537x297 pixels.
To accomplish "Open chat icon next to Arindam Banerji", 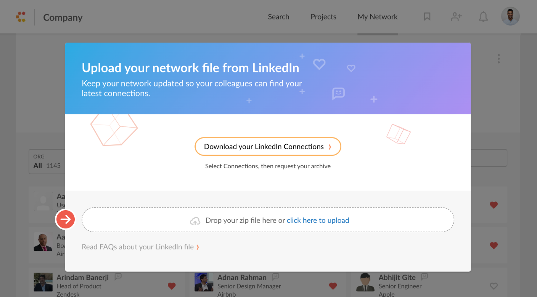I will click(118, 276).
